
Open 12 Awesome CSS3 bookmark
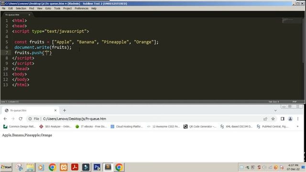[x=164, y=126]
